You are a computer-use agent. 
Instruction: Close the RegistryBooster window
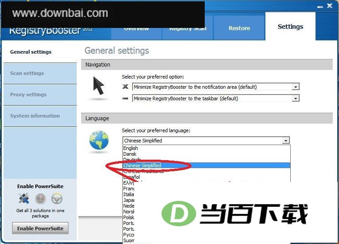330,6
